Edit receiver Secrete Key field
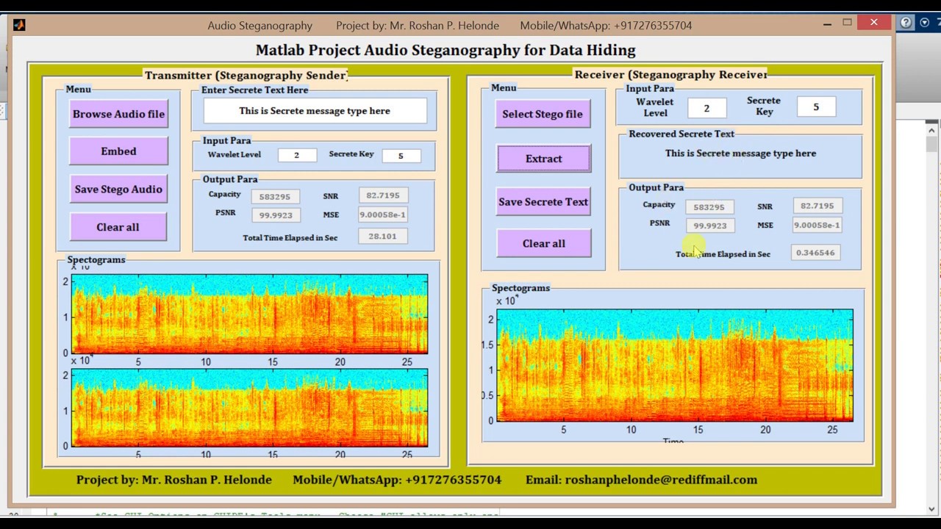Screen dimensions: 941x529 [816, 107]
